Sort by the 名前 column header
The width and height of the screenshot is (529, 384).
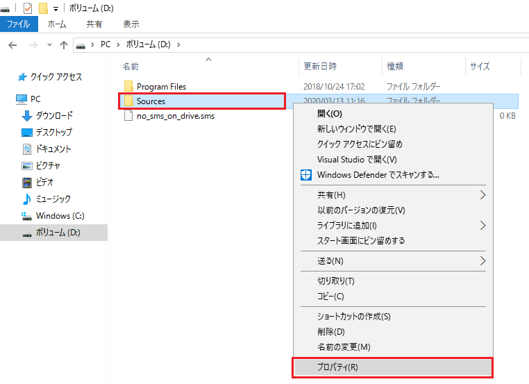coord(131,66)
